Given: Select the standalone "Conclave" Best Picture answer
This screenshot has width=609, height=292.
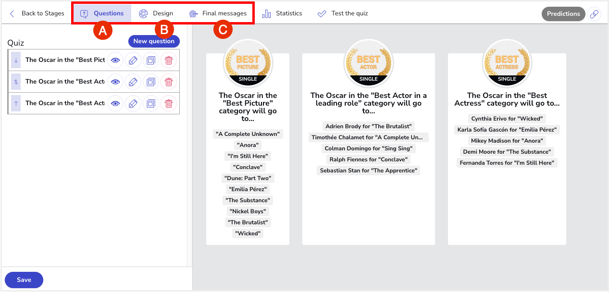Looking at the screenshot, I should [248, 167].
